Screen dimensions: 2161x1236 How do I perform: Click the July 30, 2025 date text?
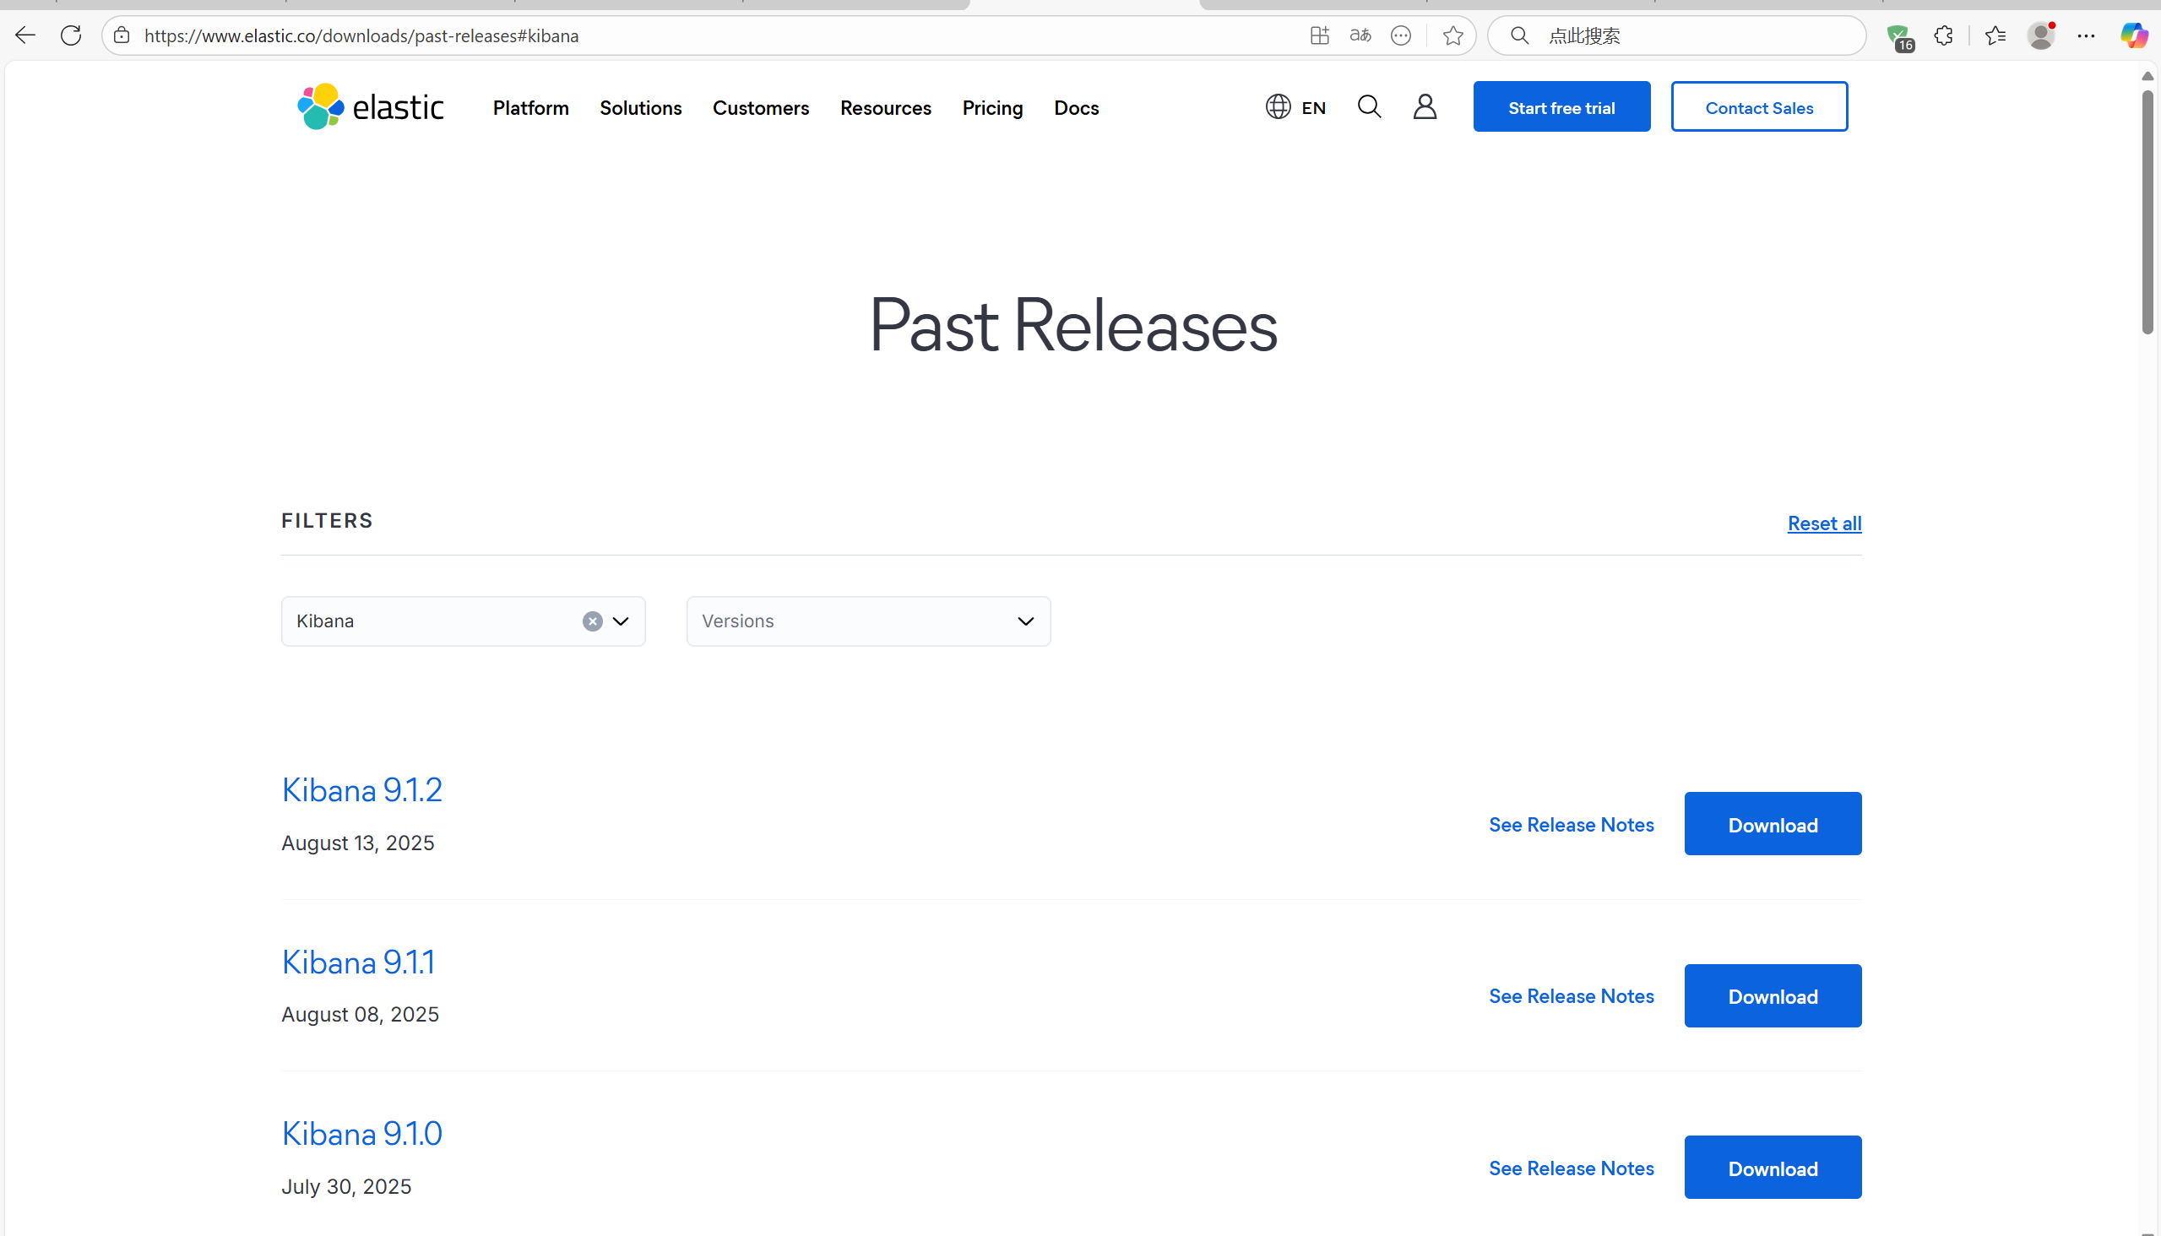[x=346, y=1188]
